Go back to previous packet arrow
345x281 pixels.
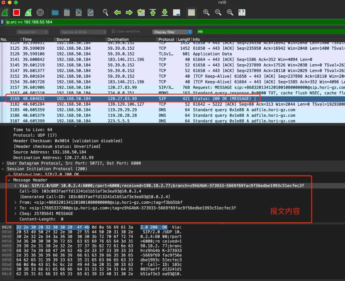[x=117, y=12]
